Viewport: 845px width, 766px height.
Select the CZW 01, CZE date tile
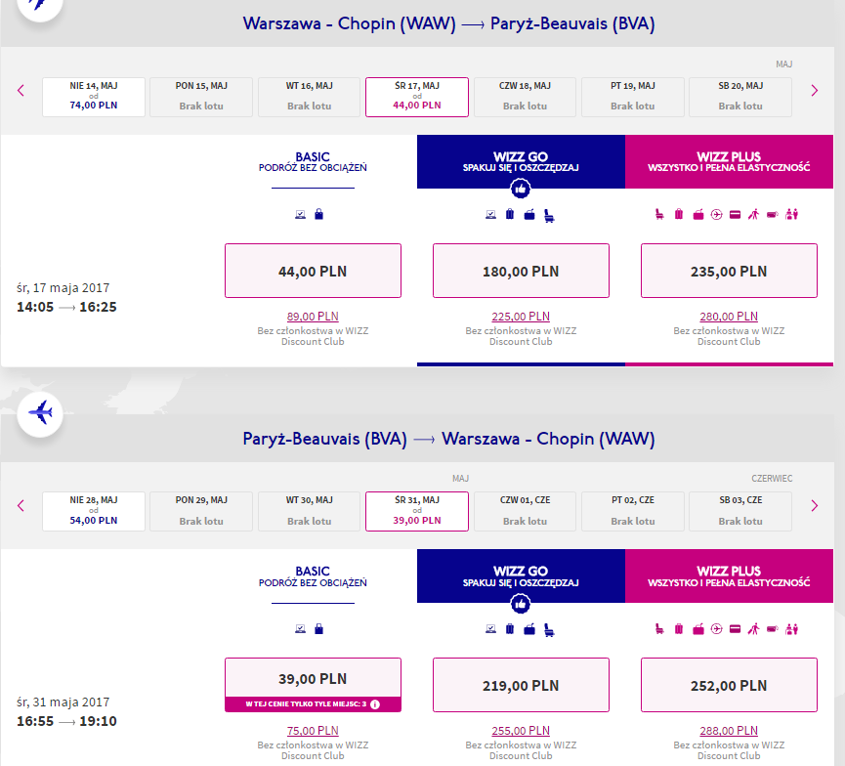pyautogui.click(x=525, y=512)
